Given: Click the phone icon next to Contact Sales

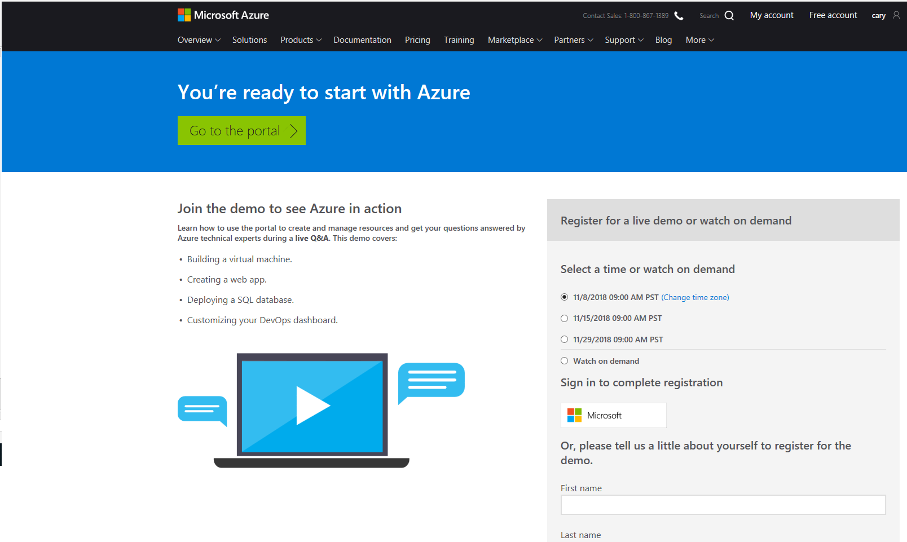Looking at the screenshot, I should click(x=679, y=16).
